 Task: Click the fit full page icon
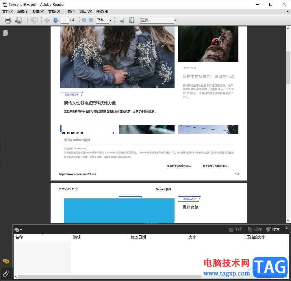(x=131, y=20)
